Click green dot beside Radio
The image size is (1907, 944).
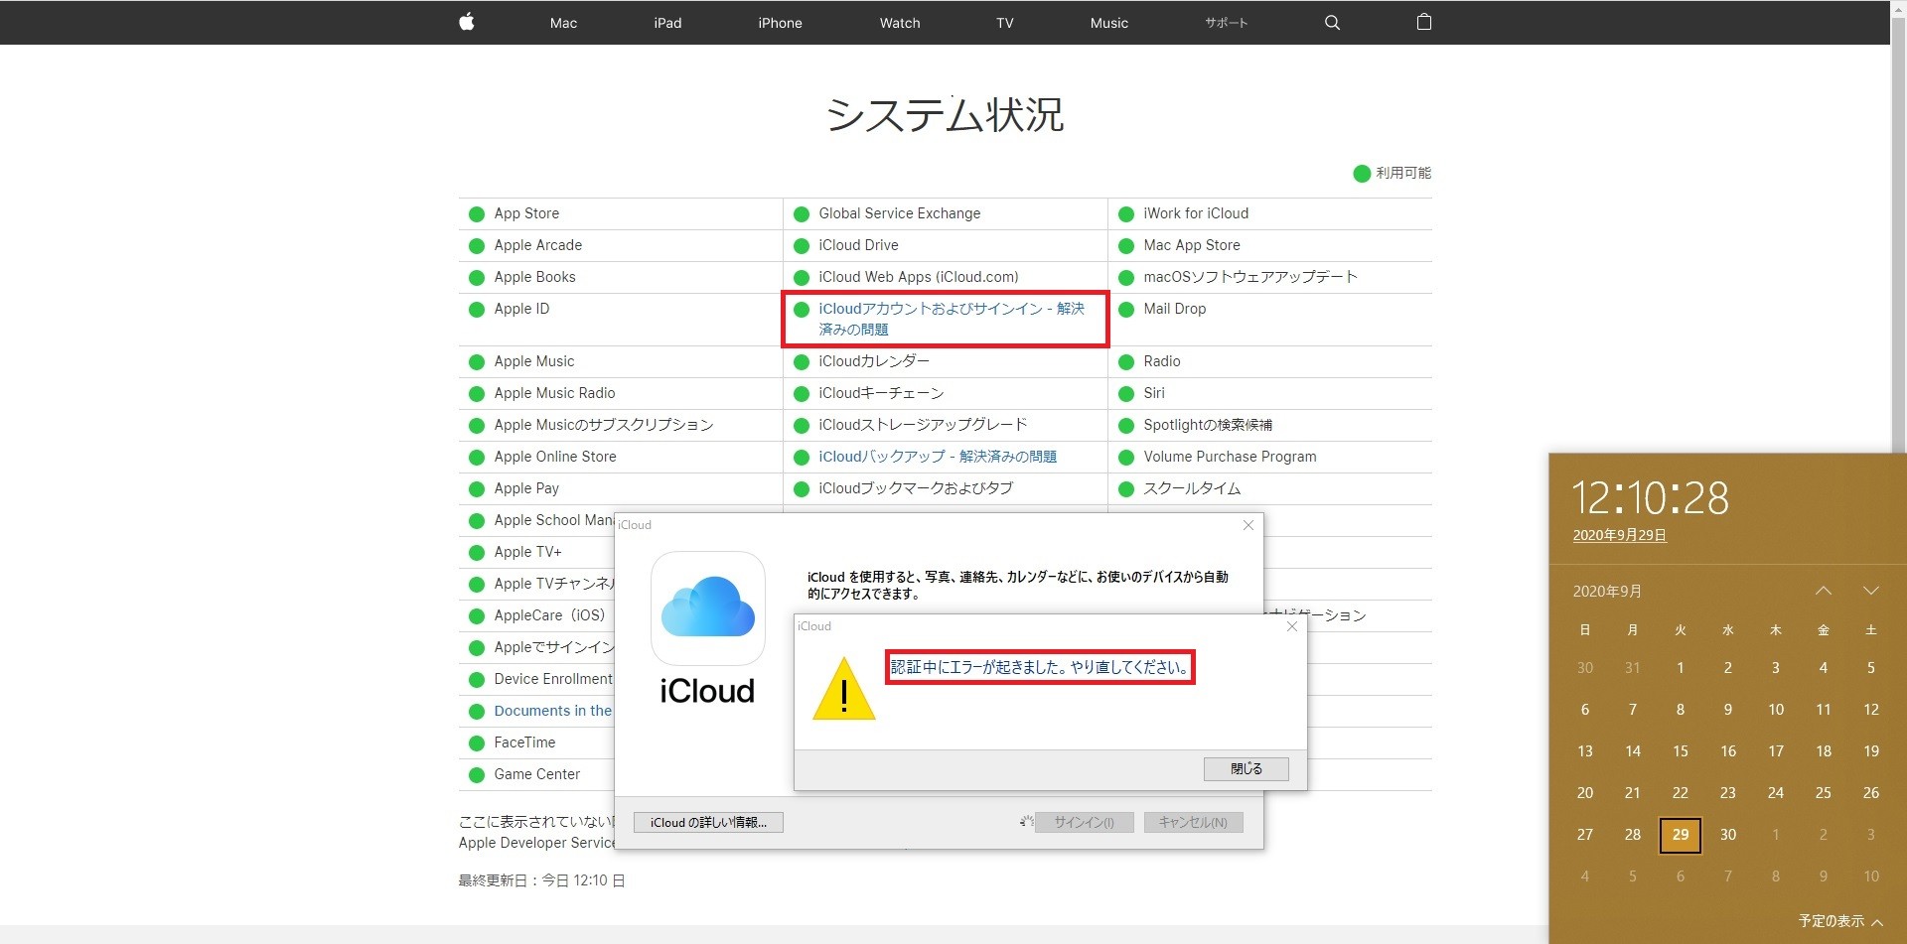(1126, 362)
